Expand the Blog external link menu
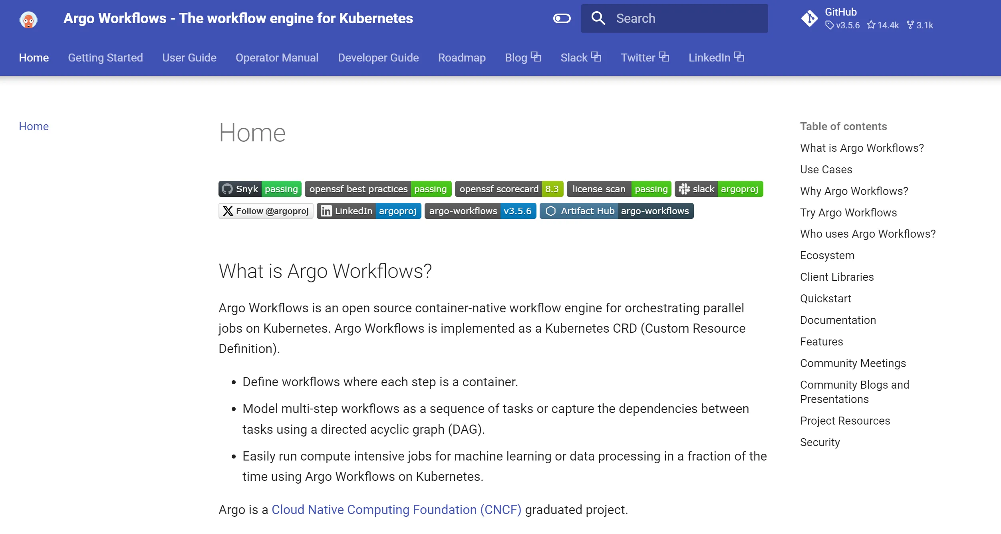 (523, 58)
